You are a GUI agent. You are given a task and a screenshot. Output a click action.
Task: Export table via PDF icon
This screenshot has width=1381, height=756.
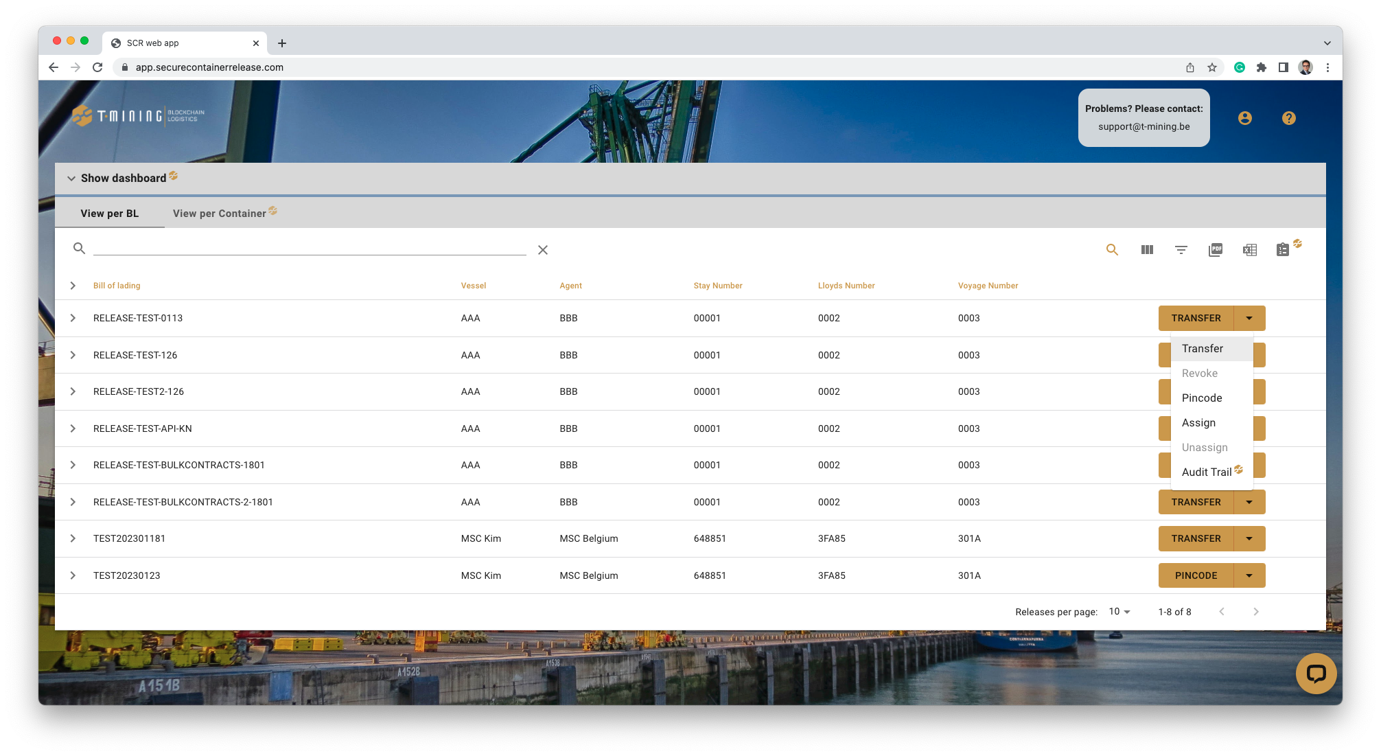coord(1215,250)
